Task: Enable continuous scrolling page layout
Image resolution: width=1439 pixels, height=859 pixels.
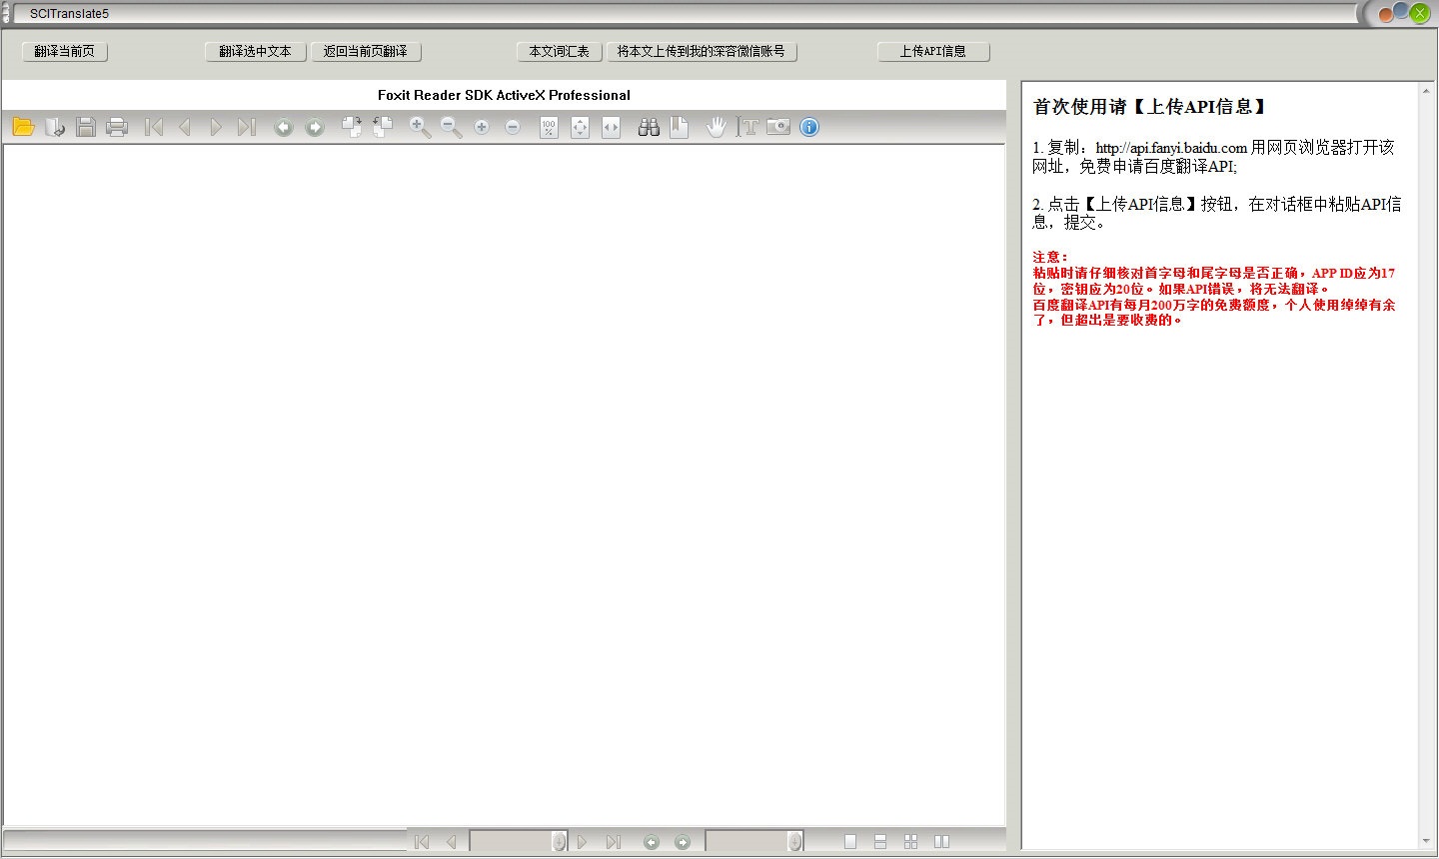Action: click(879, 842)
